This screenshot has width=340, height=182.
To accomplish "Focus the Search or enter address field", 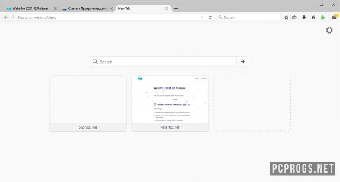I will (108, 17).
